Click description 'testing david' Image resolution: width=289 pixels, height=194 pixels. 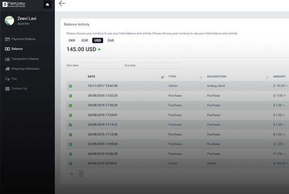click(216, 86)
